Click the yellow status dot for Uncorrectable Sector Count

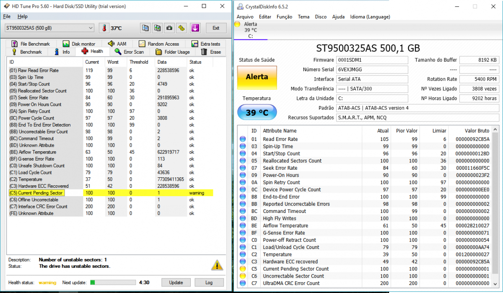tap(243, 276)
